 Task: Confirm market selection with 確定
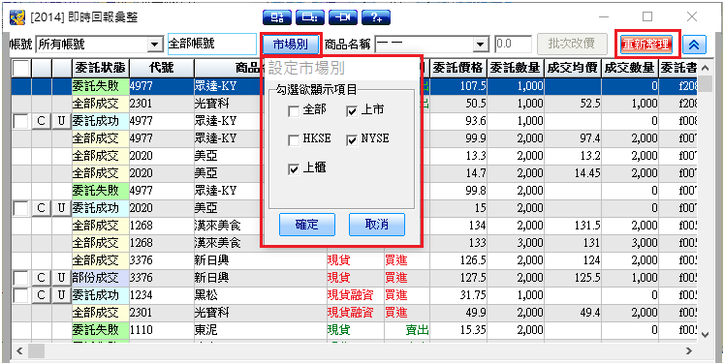click(307, 225)
